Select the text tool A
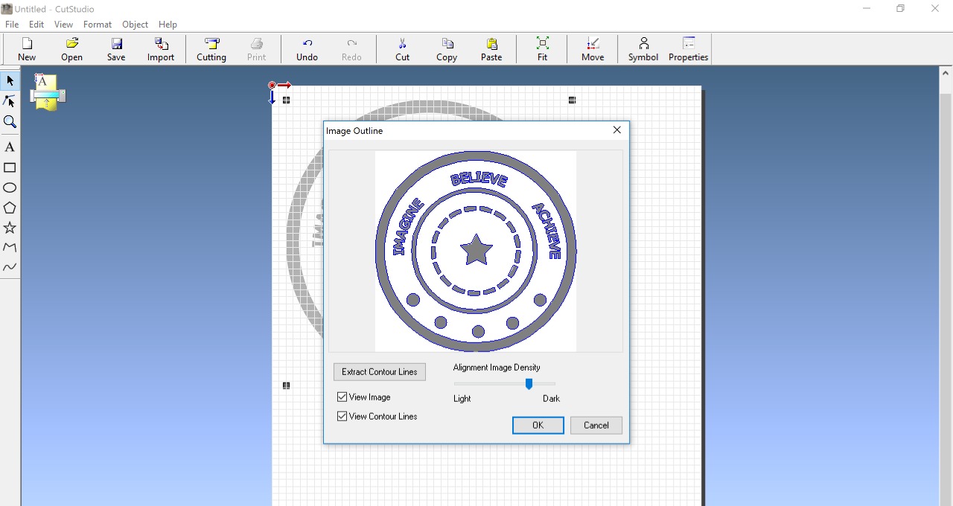This screenshot has width=953, height=506. pyautogui.click(x=10, y=147)
